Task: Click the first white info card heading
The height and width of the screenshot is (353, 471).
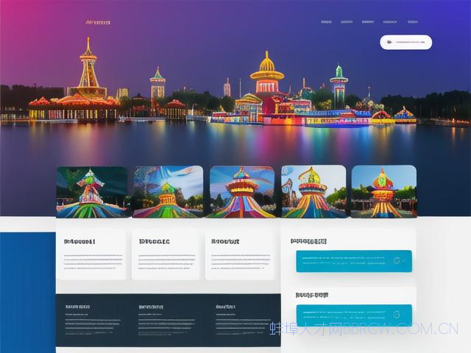Action: 79,240
